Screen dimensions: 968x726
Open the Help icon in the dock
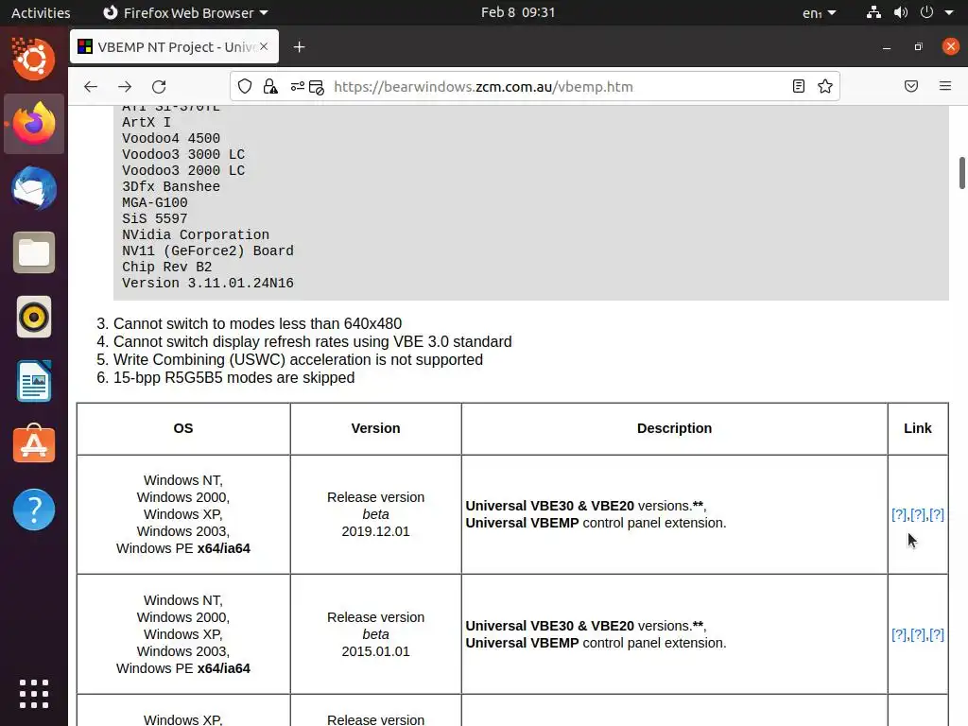click(34, 510)
